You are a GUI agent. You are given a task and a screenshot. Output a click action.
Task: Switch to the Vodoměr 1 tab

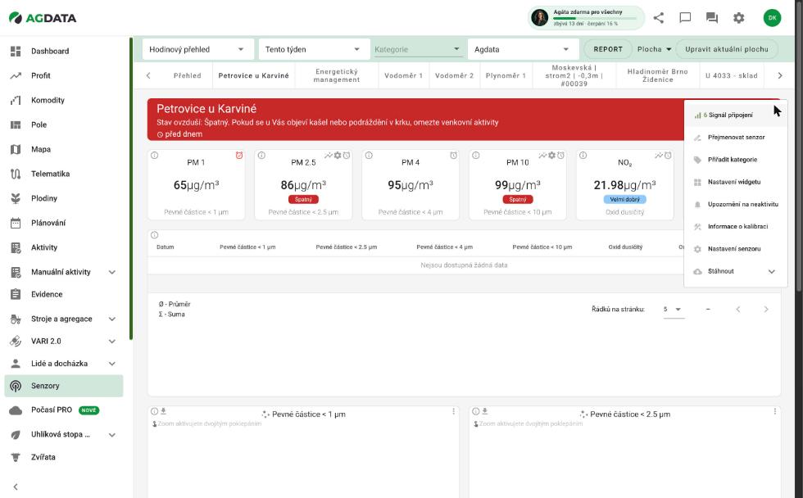point(403,75)
